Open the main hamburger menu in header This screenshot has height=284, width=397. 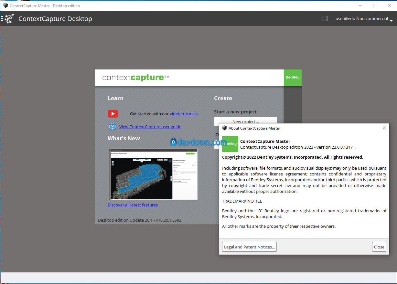click(2, 19)
